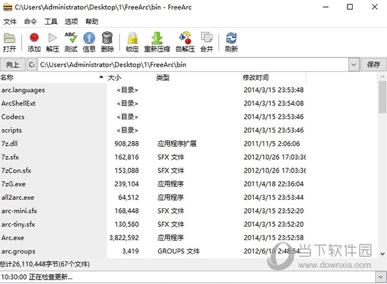
Task: Select the 7z.sfx file
Action: 152,157
